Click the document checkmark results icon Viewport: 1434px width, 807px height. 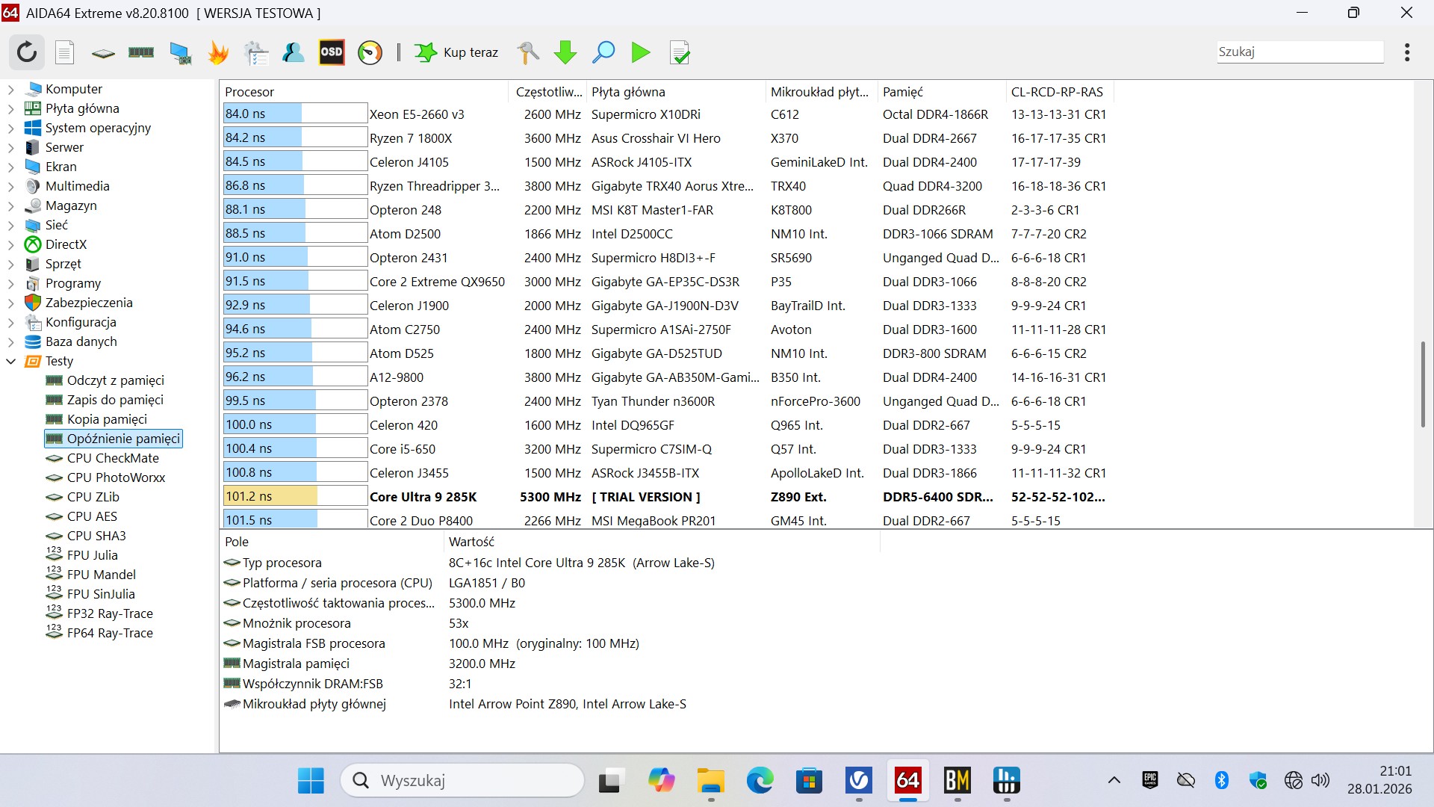pos(680,52)
